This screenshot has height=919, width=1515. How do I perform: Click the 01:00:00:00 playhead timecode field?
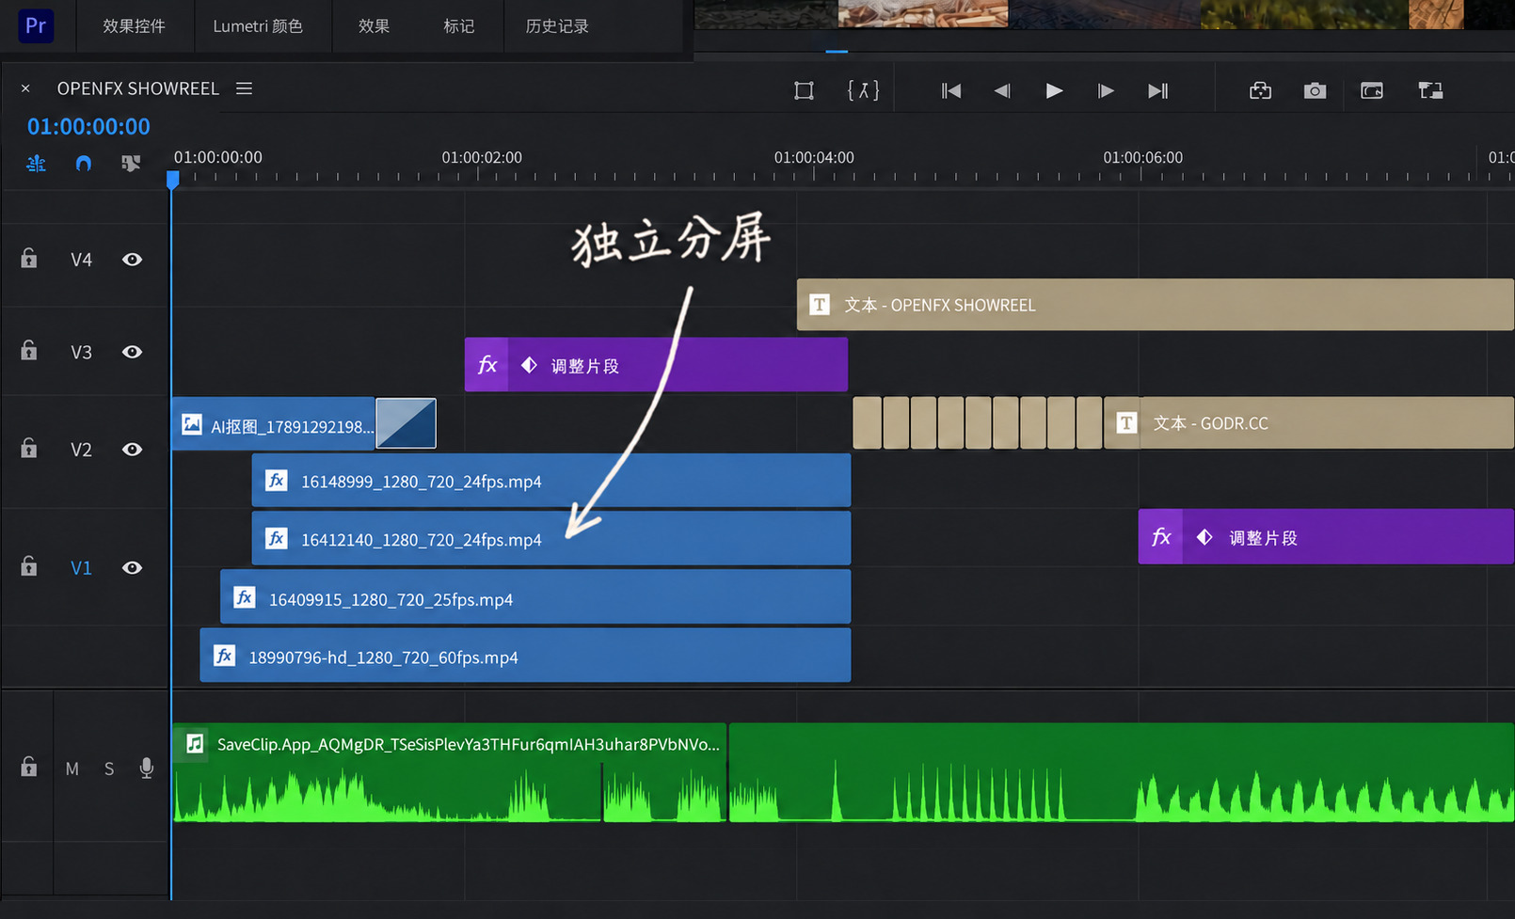(x=88, y=126)
